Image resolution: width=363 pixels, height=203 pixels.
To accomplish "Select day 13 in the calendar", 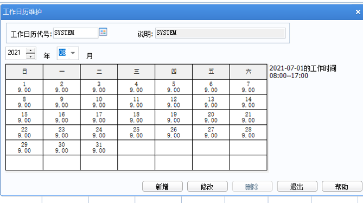I will (211, 102).
